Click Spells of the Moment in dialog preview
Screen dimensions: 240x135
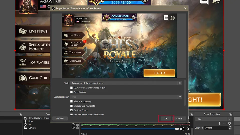[x=74, y=44]
